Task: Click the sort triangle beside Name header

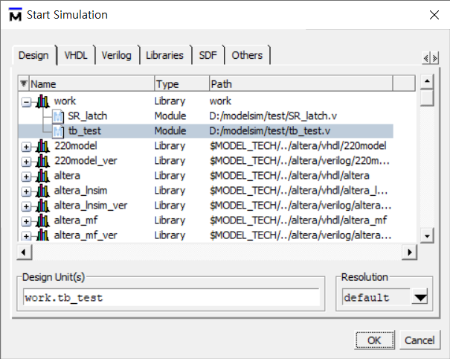Action: coord(24,83)
